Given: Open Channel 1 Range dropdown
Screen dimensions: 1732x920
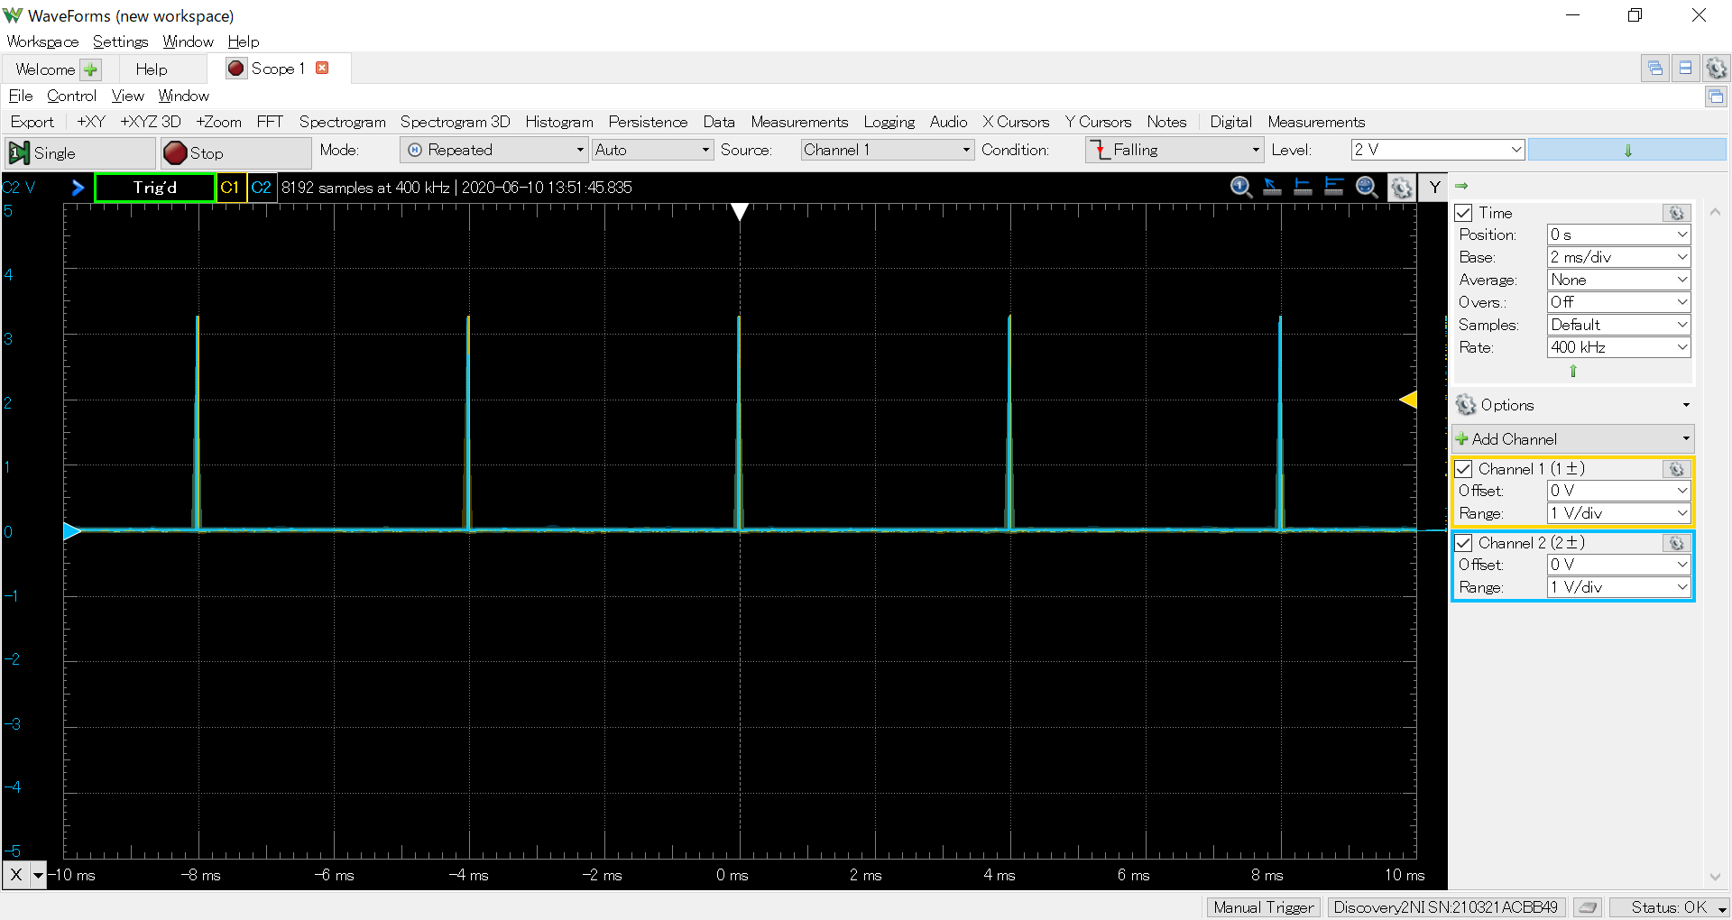Looking at the screenshot, I should point(1618,513).
